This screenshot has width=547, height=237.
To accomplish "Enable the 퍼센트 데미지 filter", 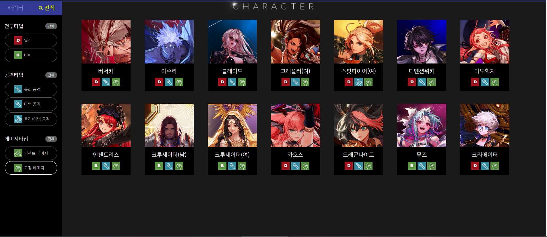I will tap(31, 153).
